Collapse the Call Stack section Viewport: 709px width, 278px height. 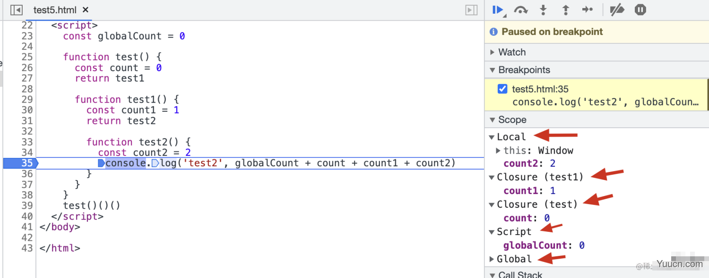(493, 275)
